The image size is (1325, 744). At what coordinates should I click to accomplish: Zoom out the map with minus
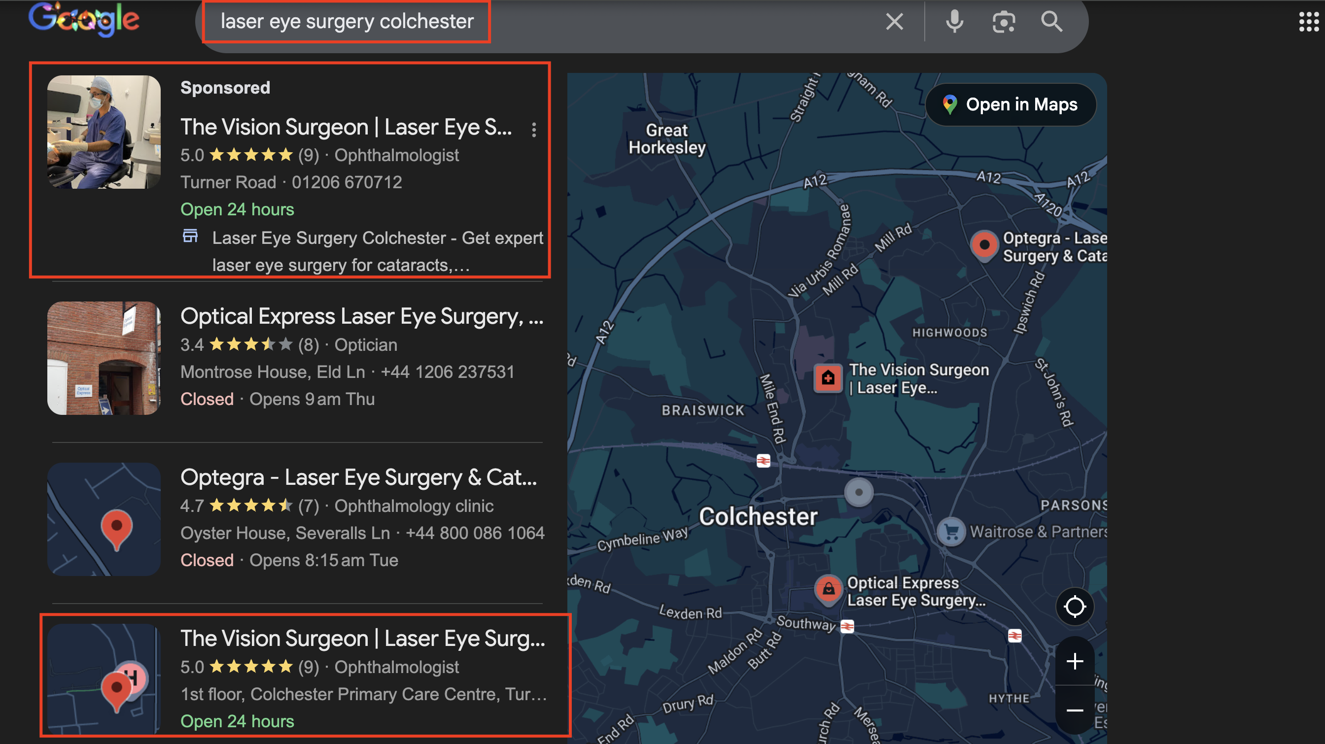1075,710
